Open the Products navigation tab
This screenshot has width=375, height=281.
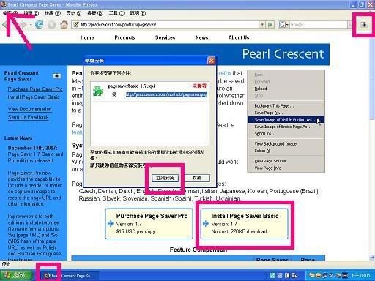pyautogui.click(x=125, y=37)
